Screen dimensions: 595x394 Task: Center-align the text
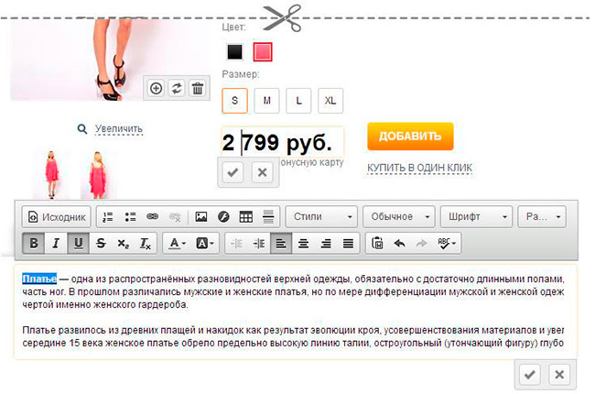tap(303, 244)
